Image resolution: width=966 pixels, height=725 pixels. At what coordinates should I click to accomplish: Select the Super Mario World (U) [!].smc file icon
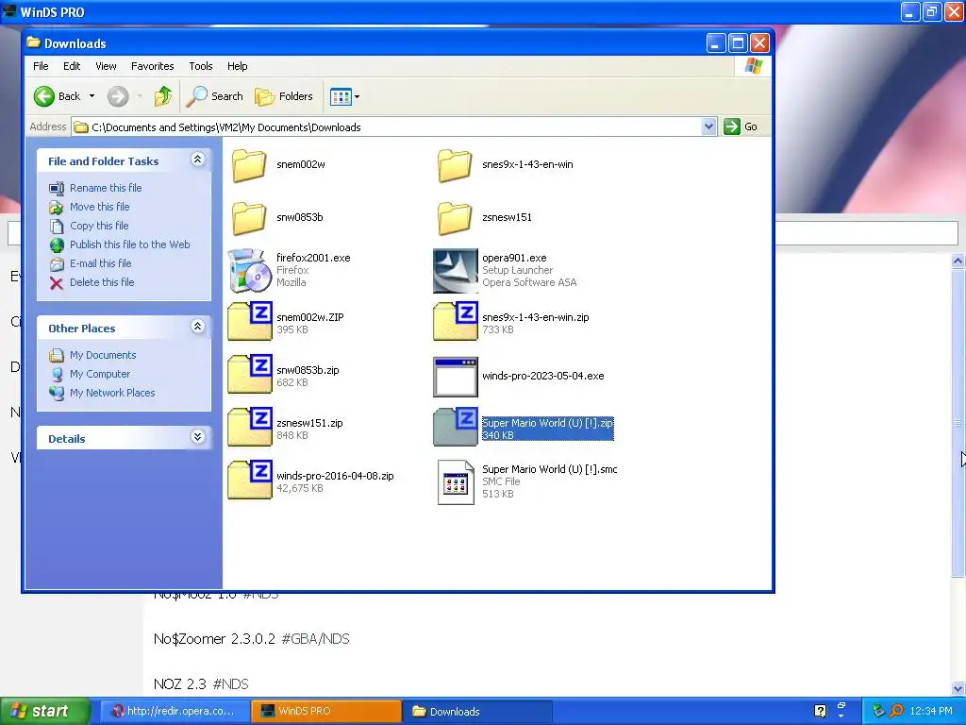tap(456, 482)
